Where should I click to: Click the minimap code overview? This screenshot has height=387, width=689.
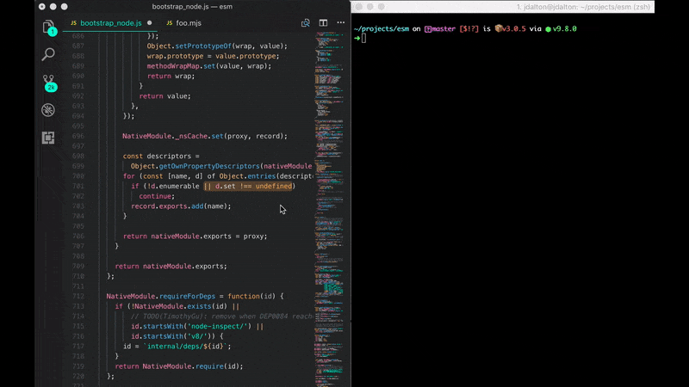330,208
